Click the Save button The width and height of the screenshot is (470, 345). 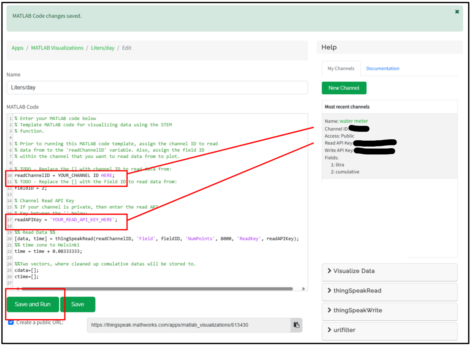[78, 305]
